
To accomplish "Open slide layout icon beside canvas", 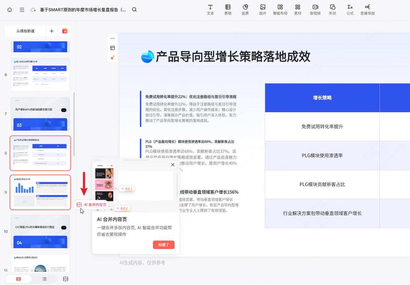I will [112, 48].
